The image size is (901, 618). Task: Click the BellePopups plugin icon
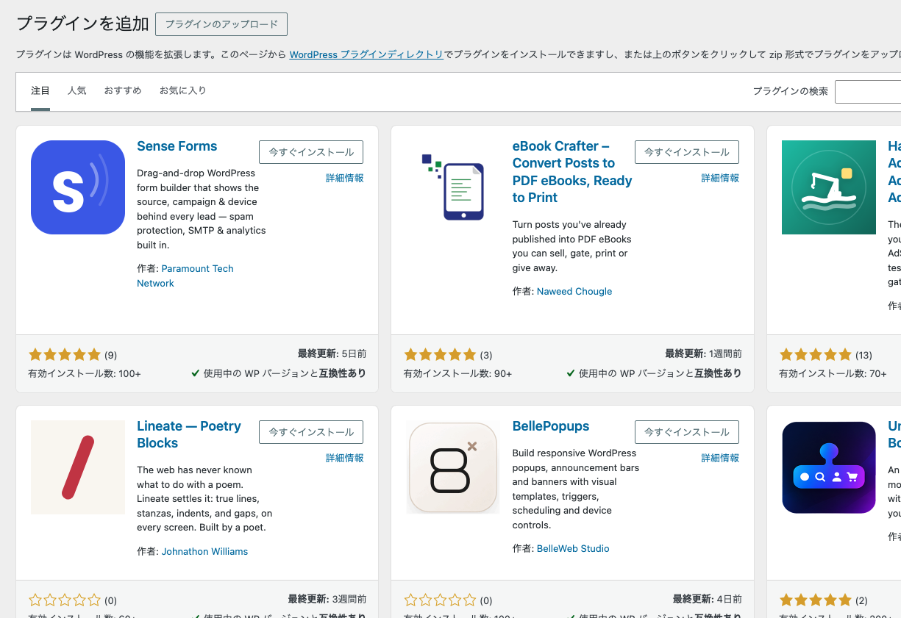click(453, 467)
